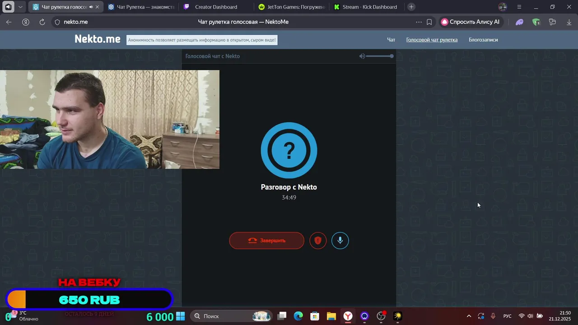The image size is (578, 325).
Task: Click the blue question mark avatar
Action: tap(289, 150)
